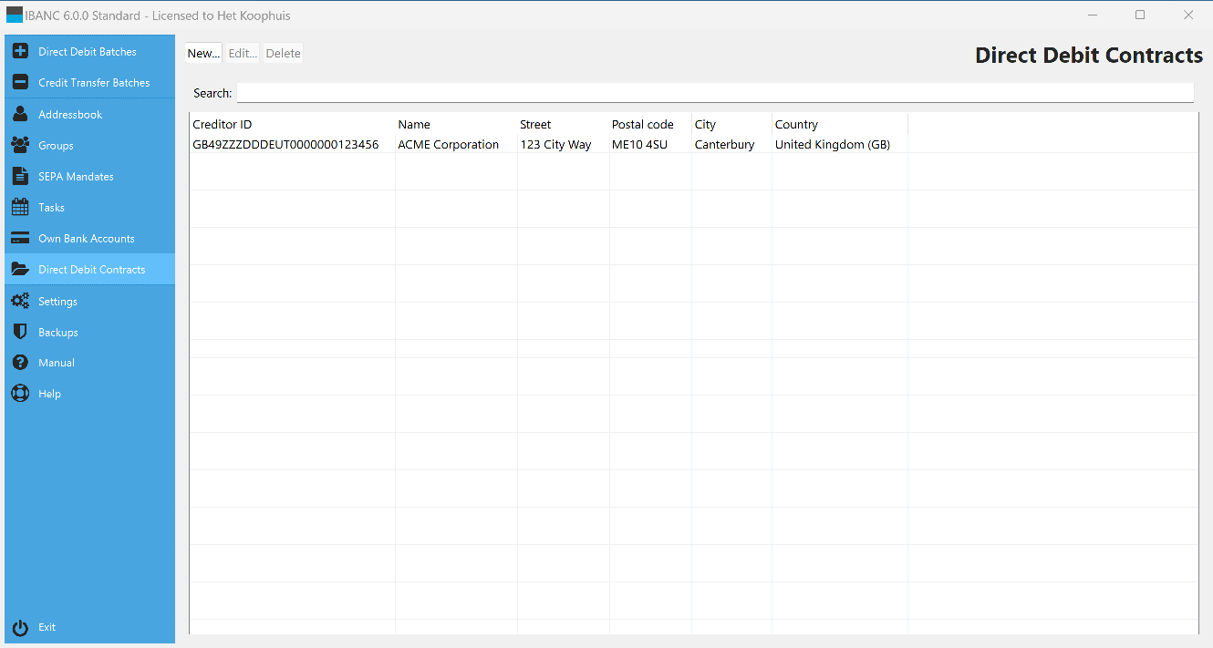
Task: Click the minus icon for Credit Transfer Batches
Action: click(x=20, y=83)
